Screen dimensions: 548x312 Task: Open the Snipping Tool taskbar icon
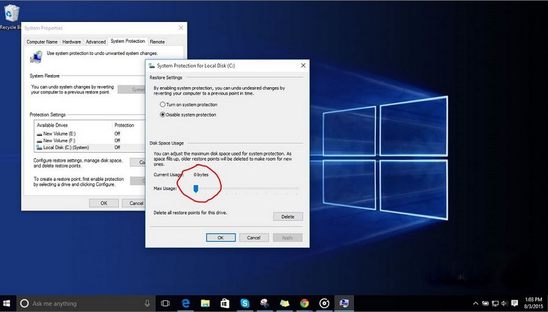point(265,303)
